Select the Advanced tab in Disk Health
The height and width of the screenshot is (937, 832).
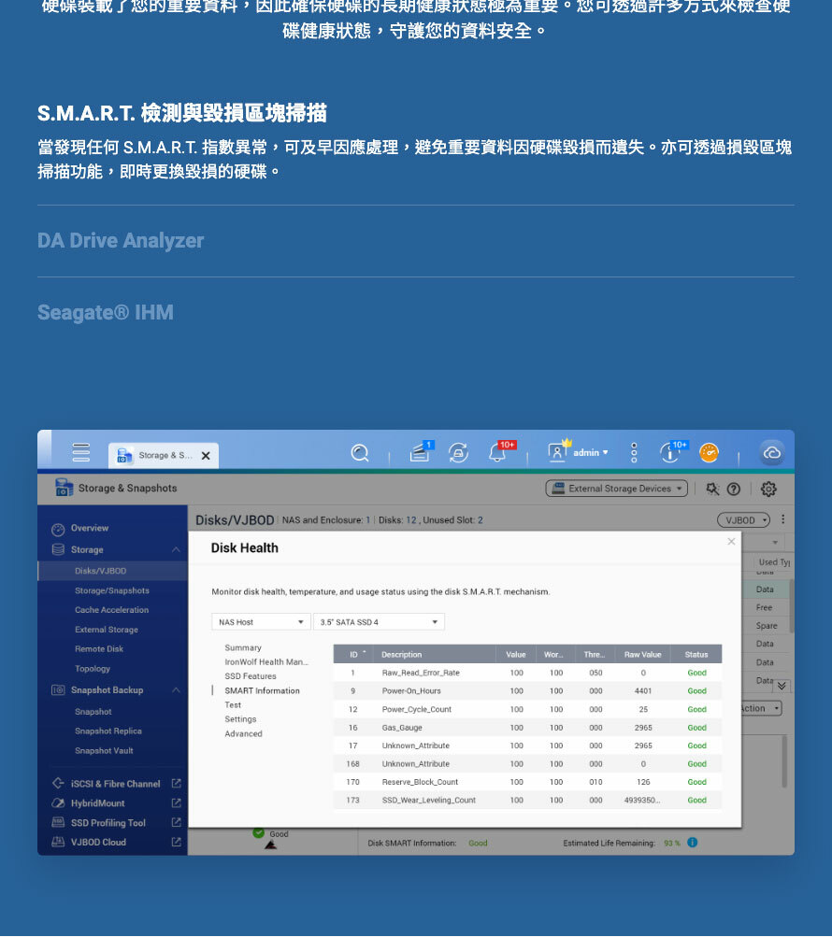[x=243, y=734]
